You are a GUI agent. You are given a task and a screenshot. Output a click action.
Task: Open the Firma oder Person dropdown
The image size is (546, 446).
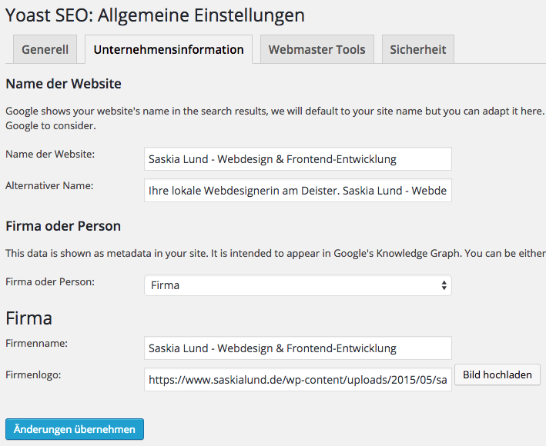297,285
